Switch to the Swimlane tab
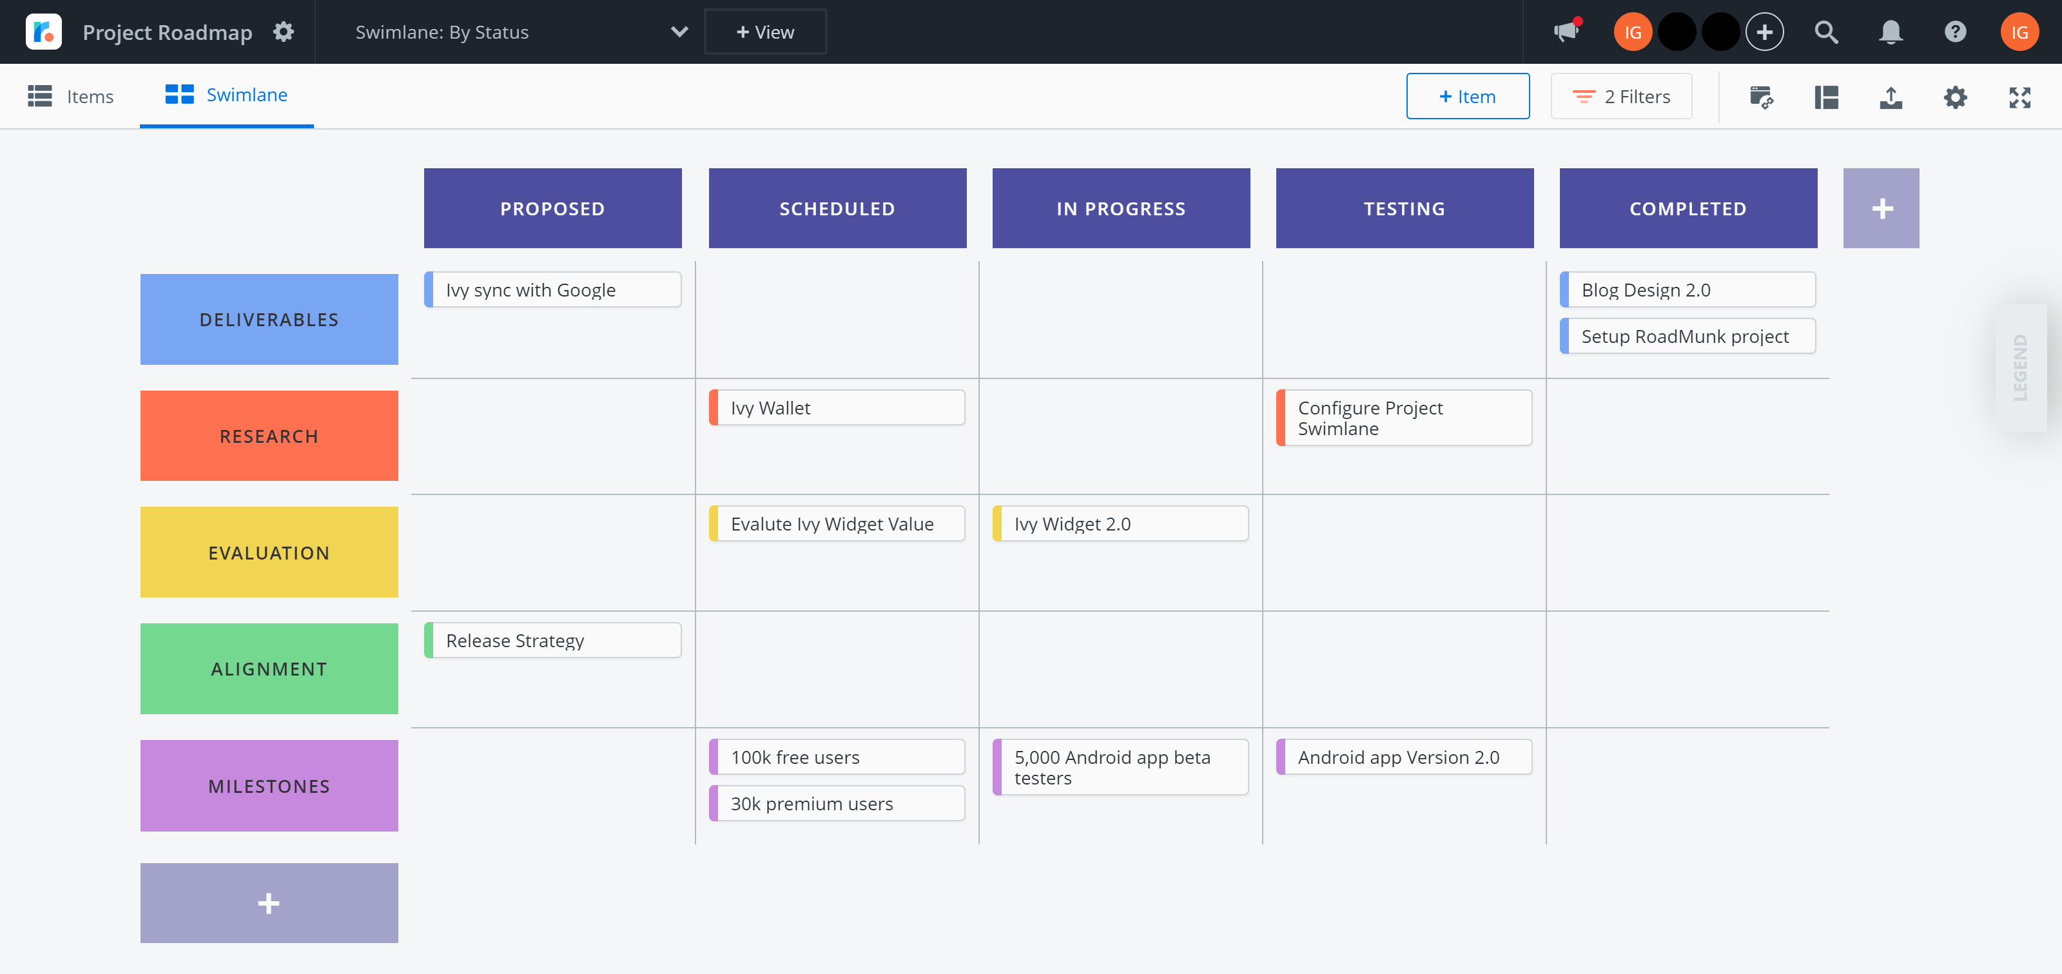 (x=226, y=95)
